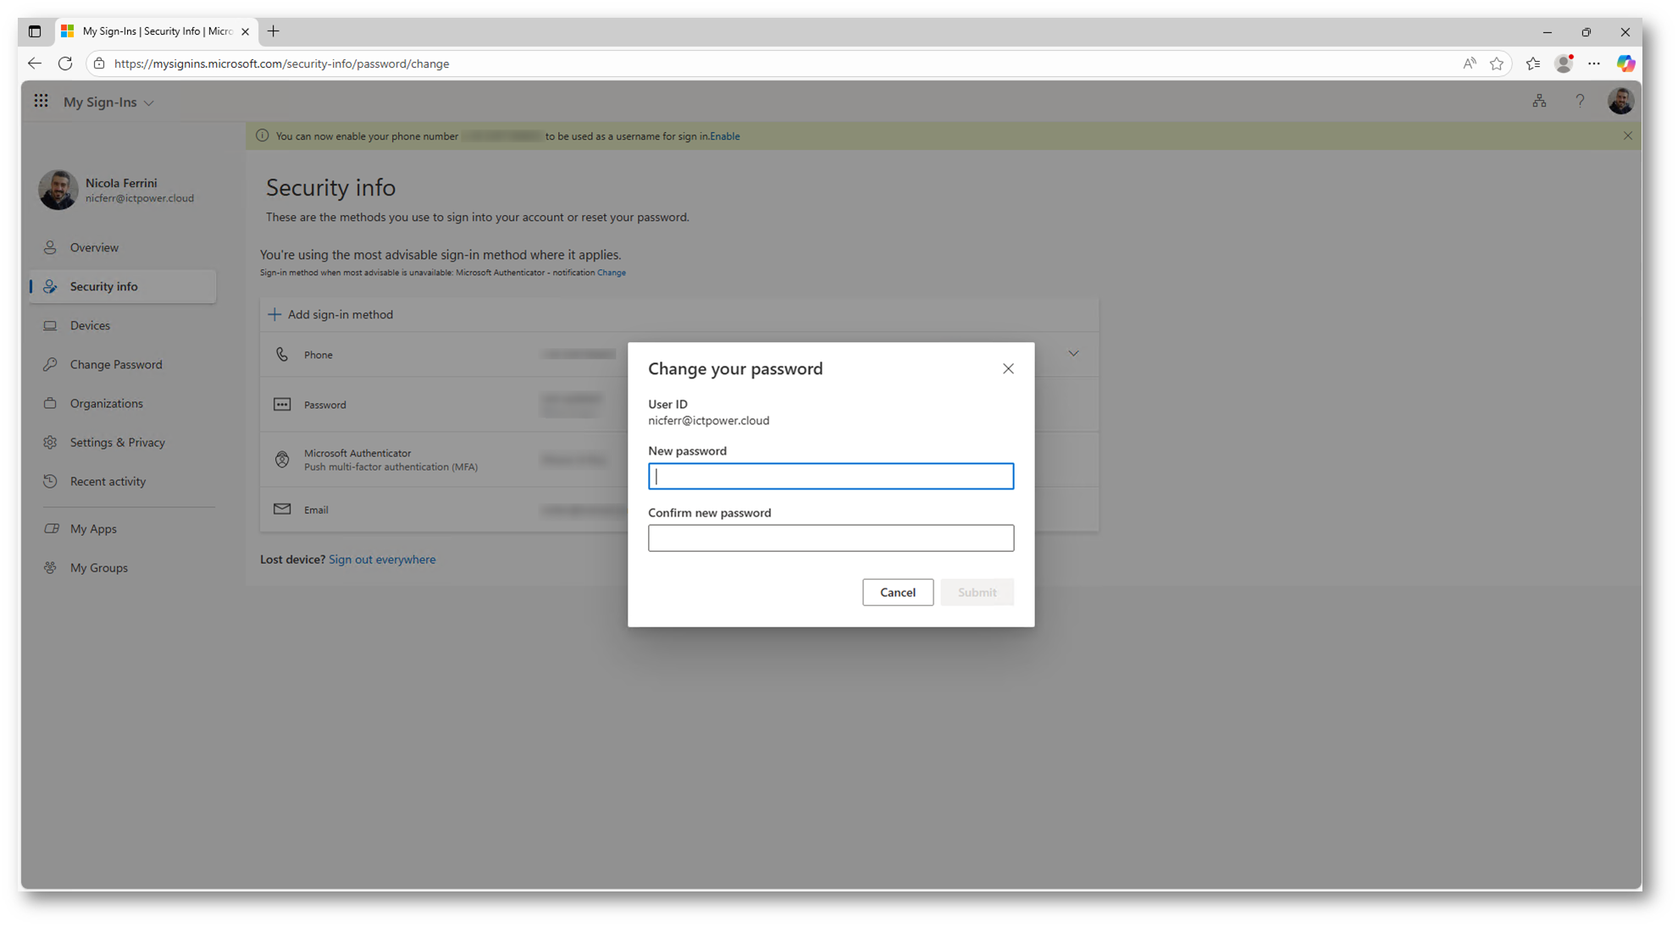Open the app launcher waffle icon
This screenshot has width=1678, height=927.
pos(41,102)
